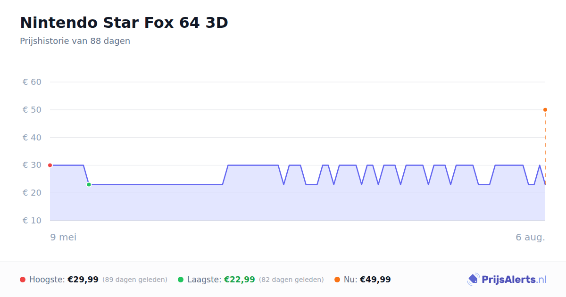
Task: Click the € 10 axis label
Action: [x=32, y=221]
